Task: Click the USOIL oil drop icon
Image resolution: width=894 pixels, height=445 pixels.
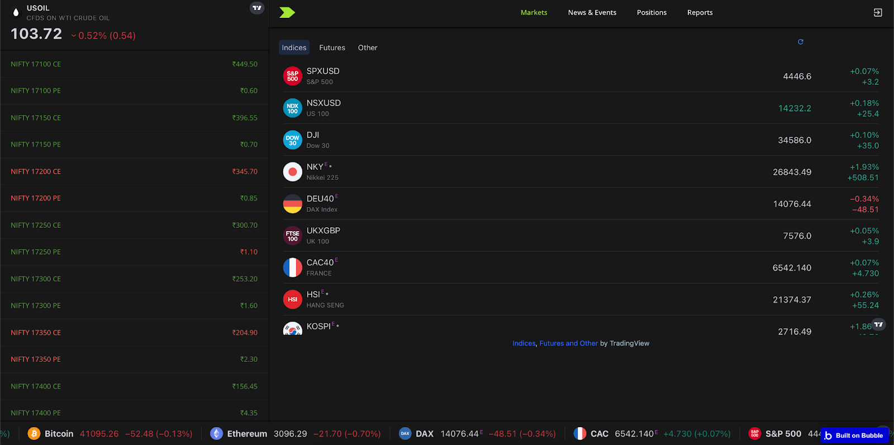Action: 16,12
